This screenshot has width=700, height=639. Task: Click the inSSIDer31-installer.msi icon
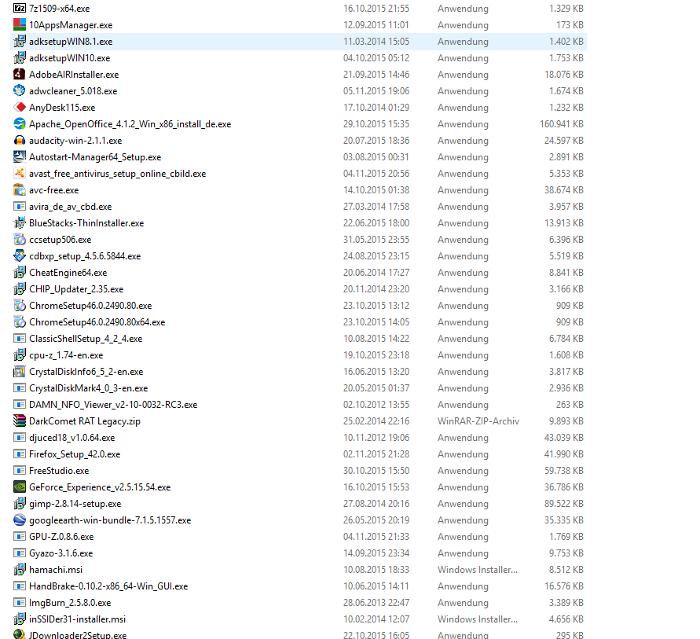click(x=19, y=619)
